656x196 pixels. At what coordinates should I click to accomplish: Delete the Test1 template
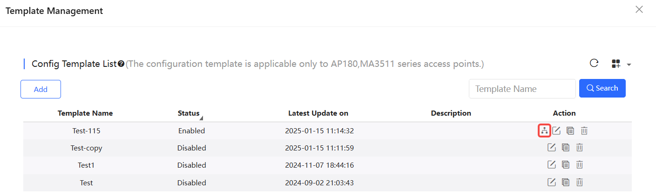(580, 164)
